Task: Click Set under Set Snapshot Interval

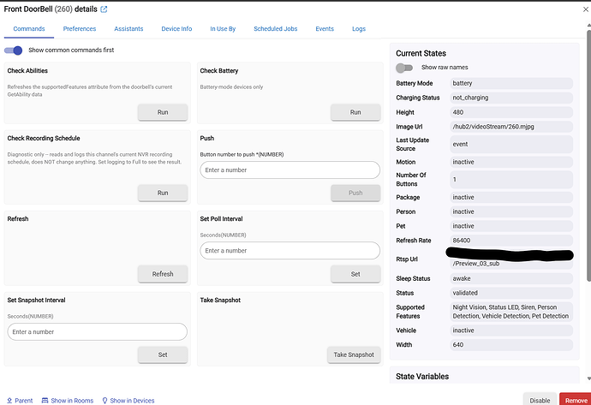Action: [163, 354]
